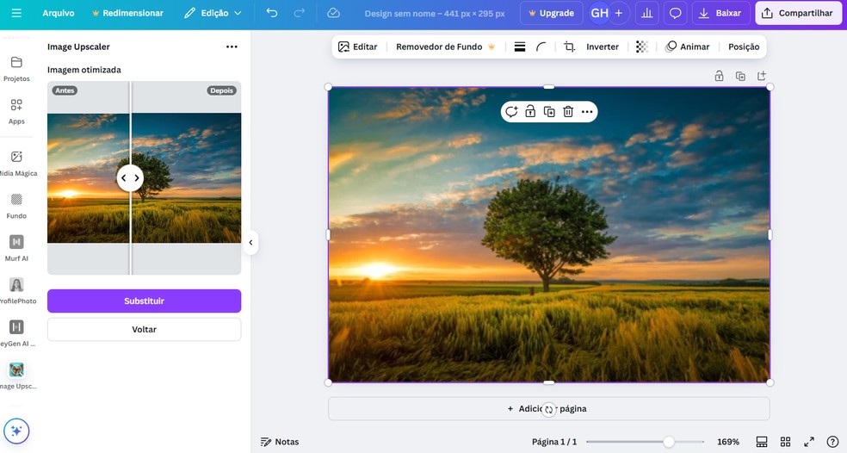Click the Voltar button
The height and width of the screenshot is (453, 847).
click(x=144, y=329)
